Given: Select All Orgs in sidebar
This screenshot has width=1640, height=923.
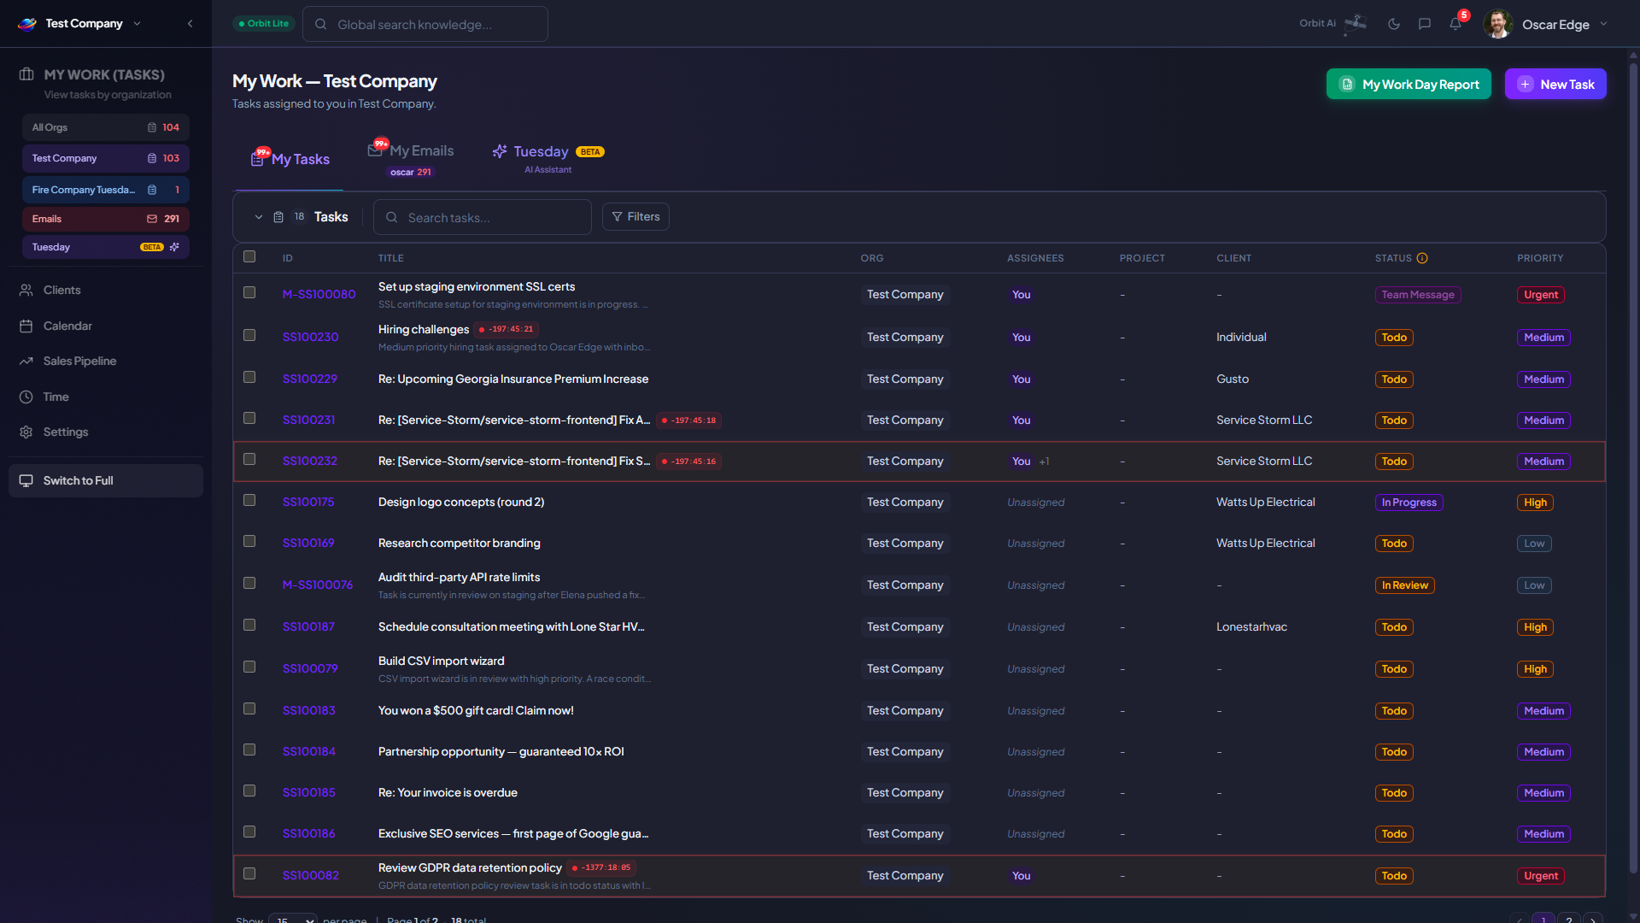Looking at the screenshot, I should click(106, 127).
